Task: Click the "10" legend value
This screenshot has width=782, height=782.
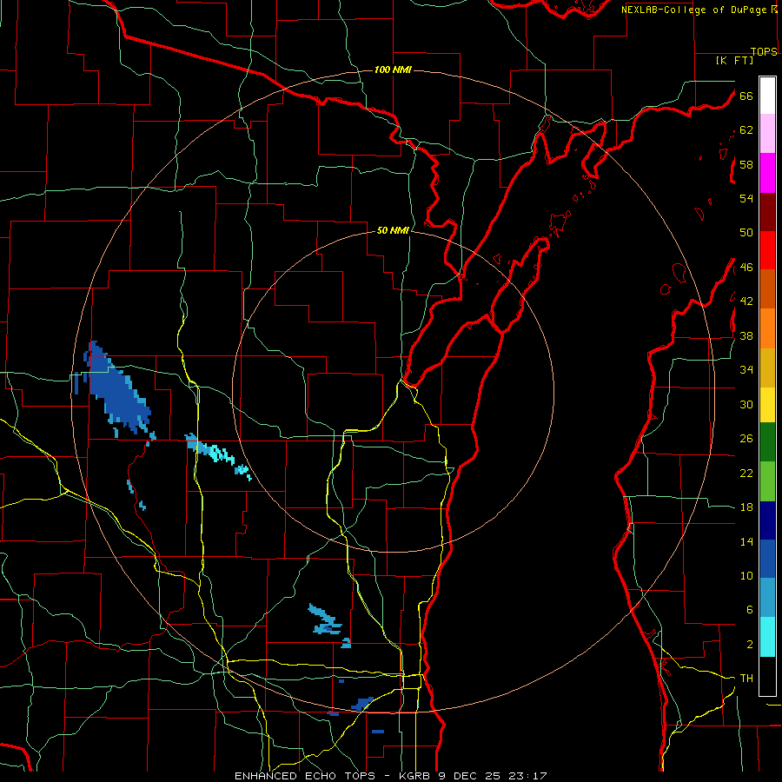Action: click(746, 575)
